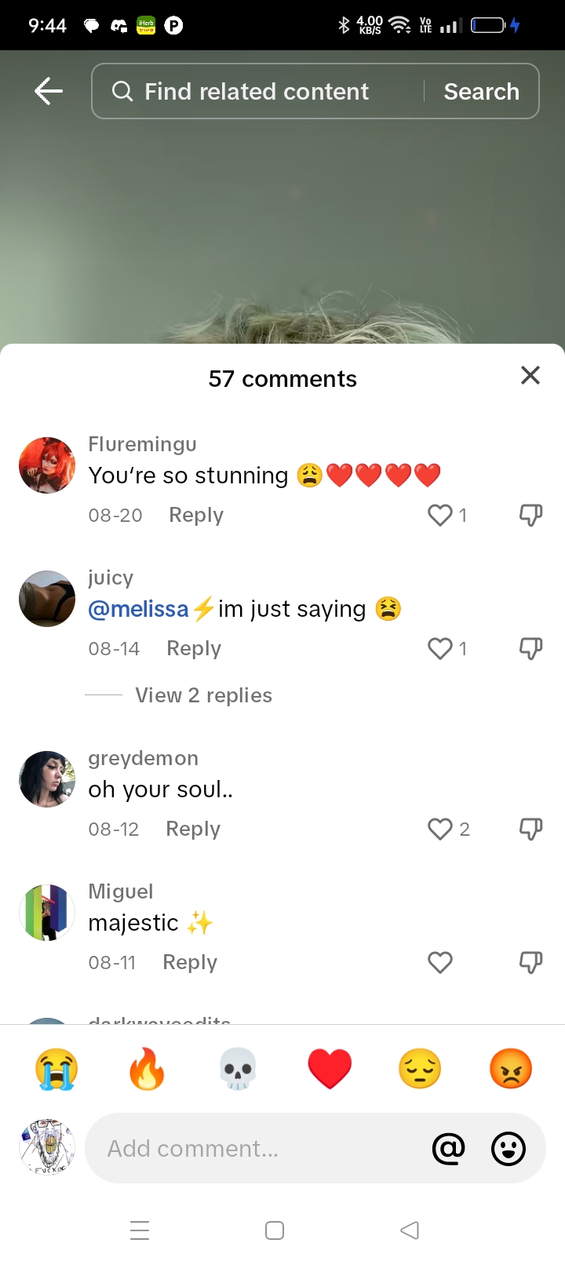Open greydemon's profile picture
The height and width of the screenshot is (1265, 565).
tap(47, 779)
